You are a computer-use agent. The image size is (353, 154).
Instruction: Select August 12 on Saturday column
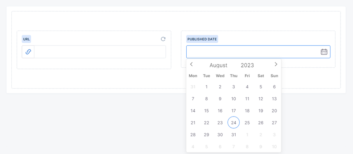pos(261,99)
